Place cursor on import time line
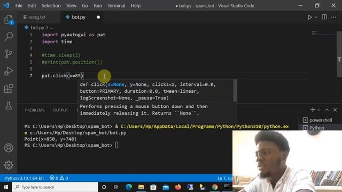 [57, 42]
